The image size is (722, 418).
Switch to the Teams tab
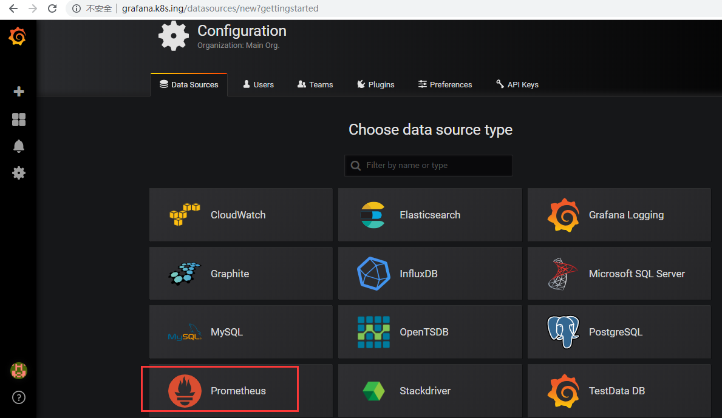tap(315, 84)
